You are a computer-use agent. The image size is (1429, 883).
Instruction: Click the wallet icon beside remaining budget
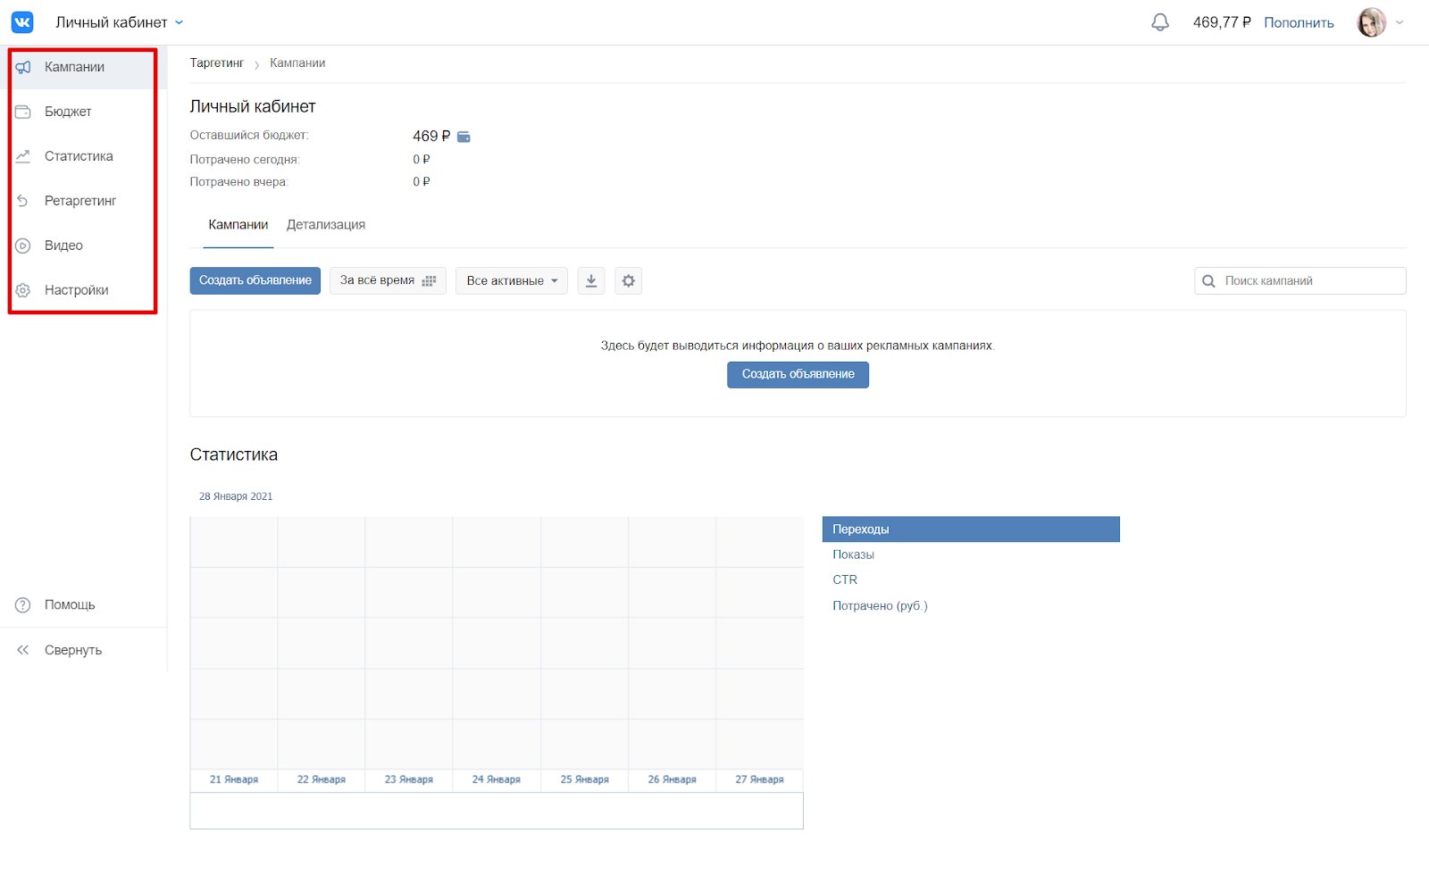click(x=464, y=137)
